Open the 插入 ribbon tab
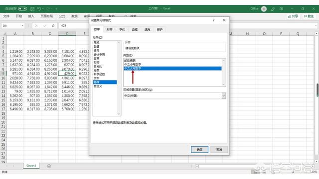The image size is (319, 179). pos(31,16)
